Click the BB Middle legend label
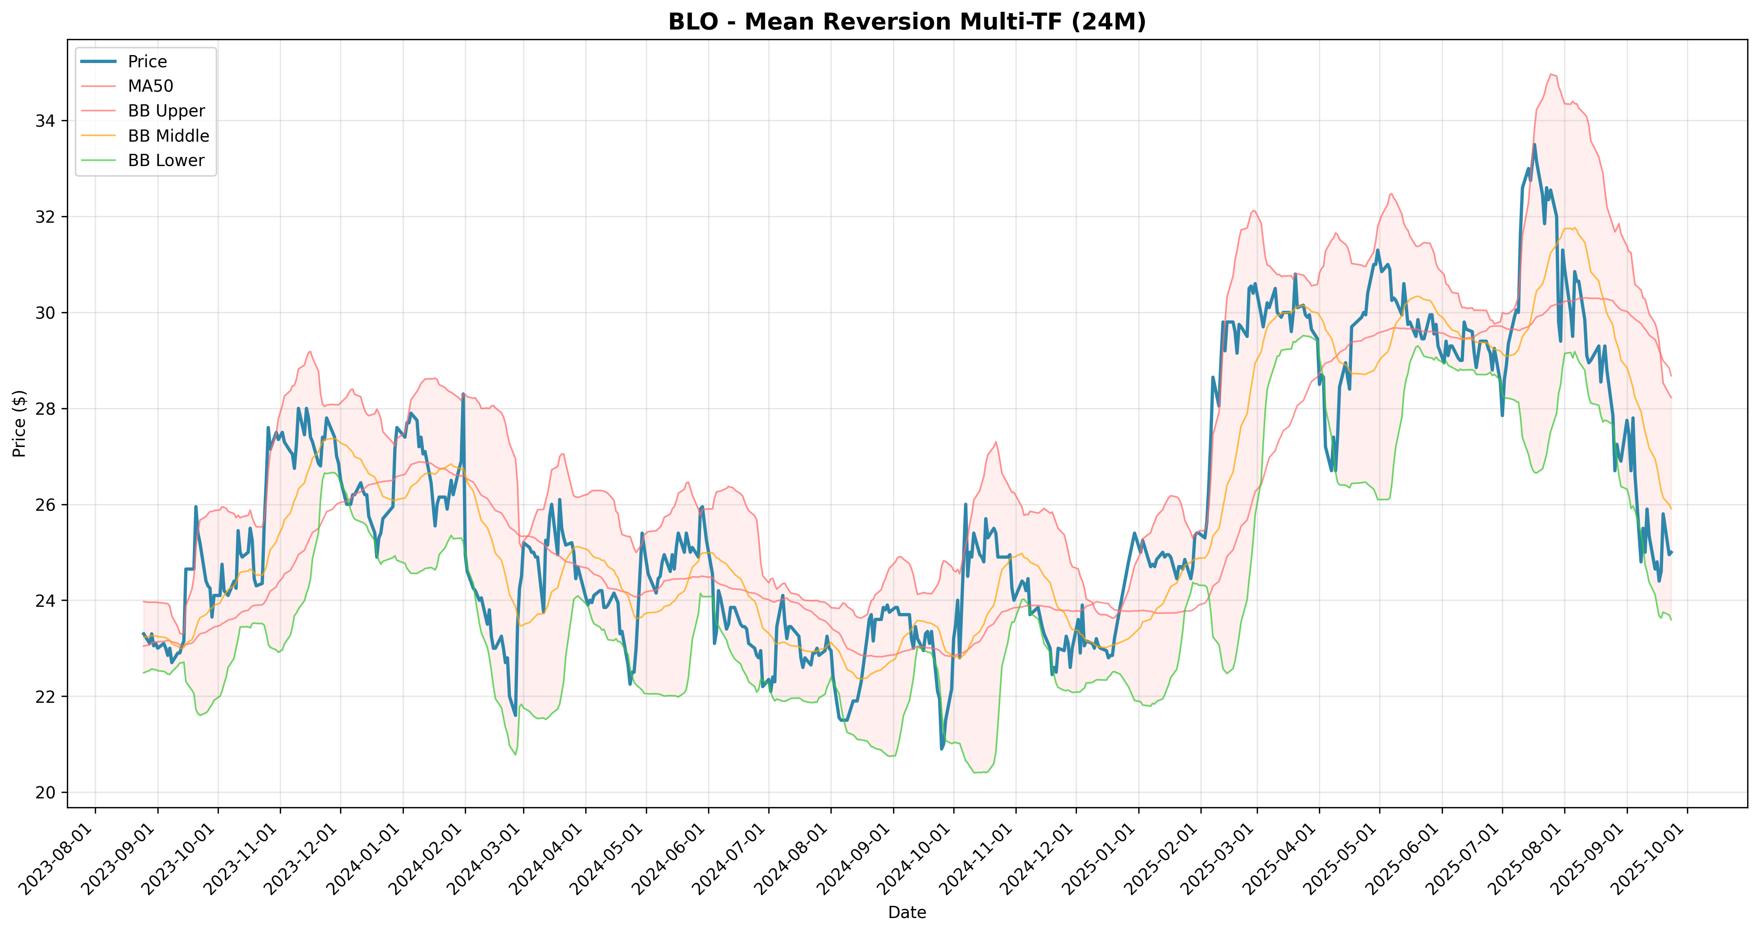The width and height of the screenshot is (1759, 933). click(x=169, y=136)
